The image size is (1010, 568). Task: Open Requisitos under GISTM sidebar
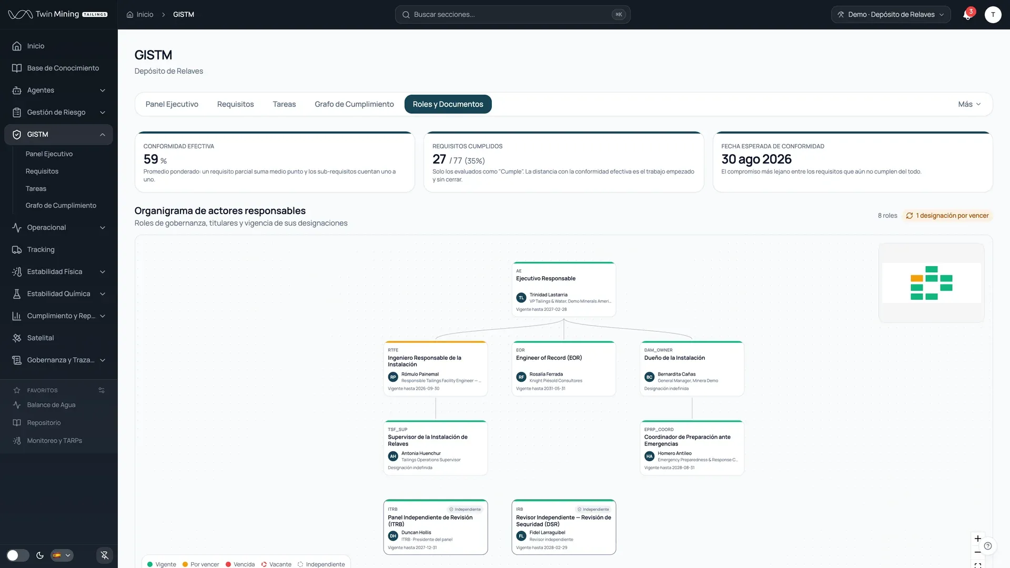point(42,171)
